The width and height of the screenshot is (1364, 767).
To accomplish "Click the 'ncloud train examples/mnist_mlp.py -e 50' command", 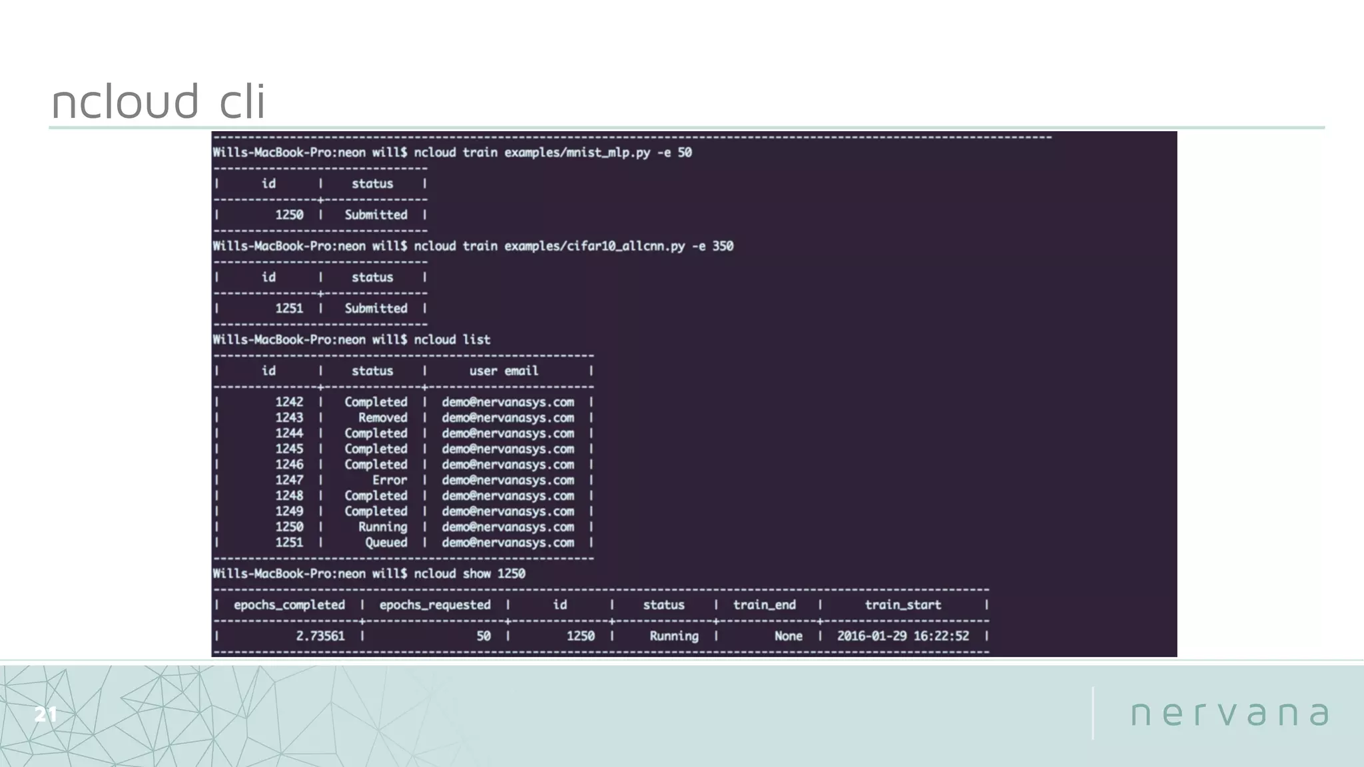I will (x=553, y=152).
